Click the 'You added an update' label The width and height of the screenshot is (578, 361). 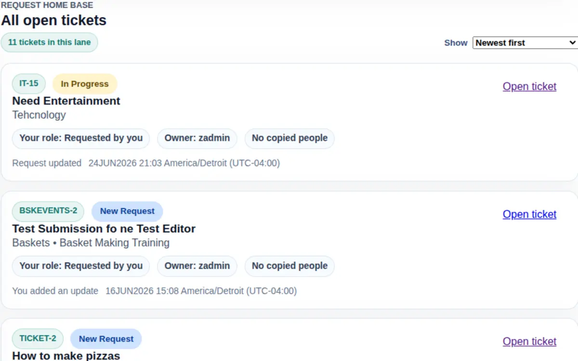click(55, 291)
